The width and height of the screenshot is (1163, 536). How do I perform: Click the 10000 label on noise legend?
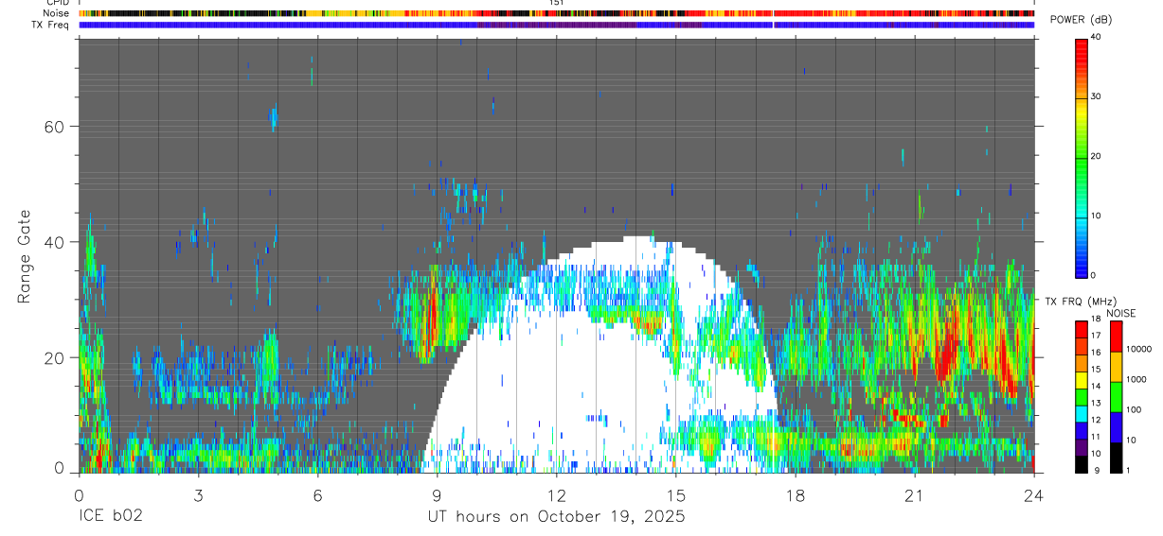click(1137, 349)
